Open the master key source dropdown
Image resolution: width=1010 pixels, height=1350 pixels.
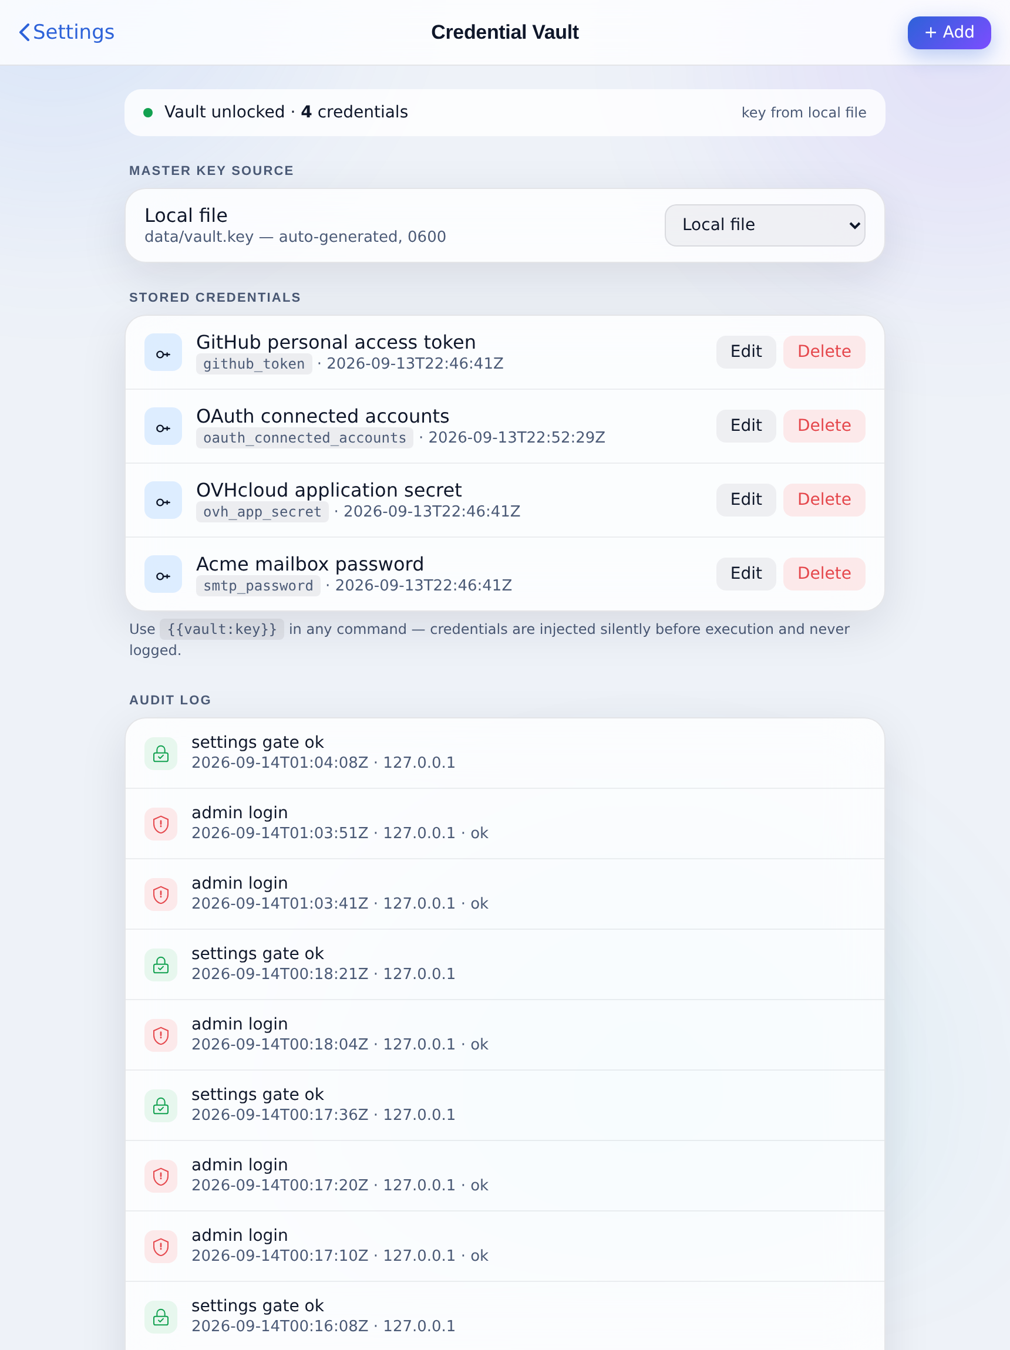765,225
